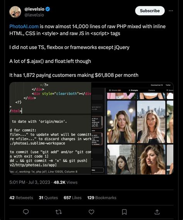Open the AI portraits grid image

pyautogui.click(x=132, y=128)
